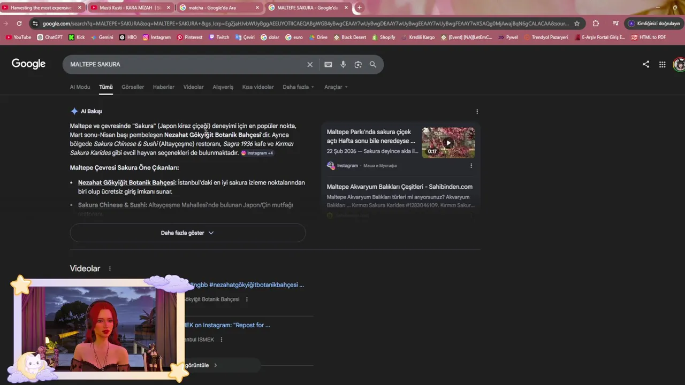The image size is (685, 385).
Task: Open the Google account avatar
Action: pyautogui.click(x=679, y=64)
